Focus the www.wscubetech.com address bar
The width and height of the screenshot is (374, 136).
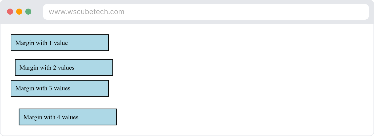coord(205,12)
